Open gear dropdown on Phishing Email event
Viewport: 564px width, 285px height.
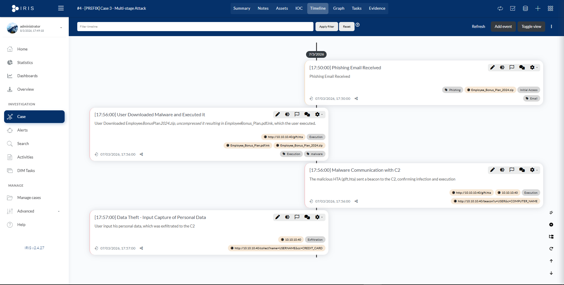click(x=533, y=68)
